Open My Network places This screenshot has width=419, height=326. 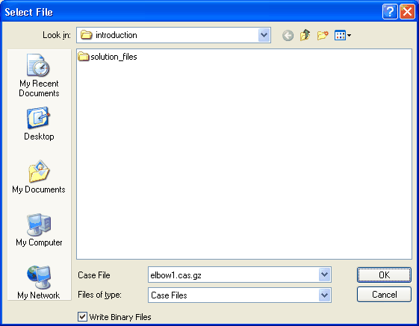coord(39,283)
